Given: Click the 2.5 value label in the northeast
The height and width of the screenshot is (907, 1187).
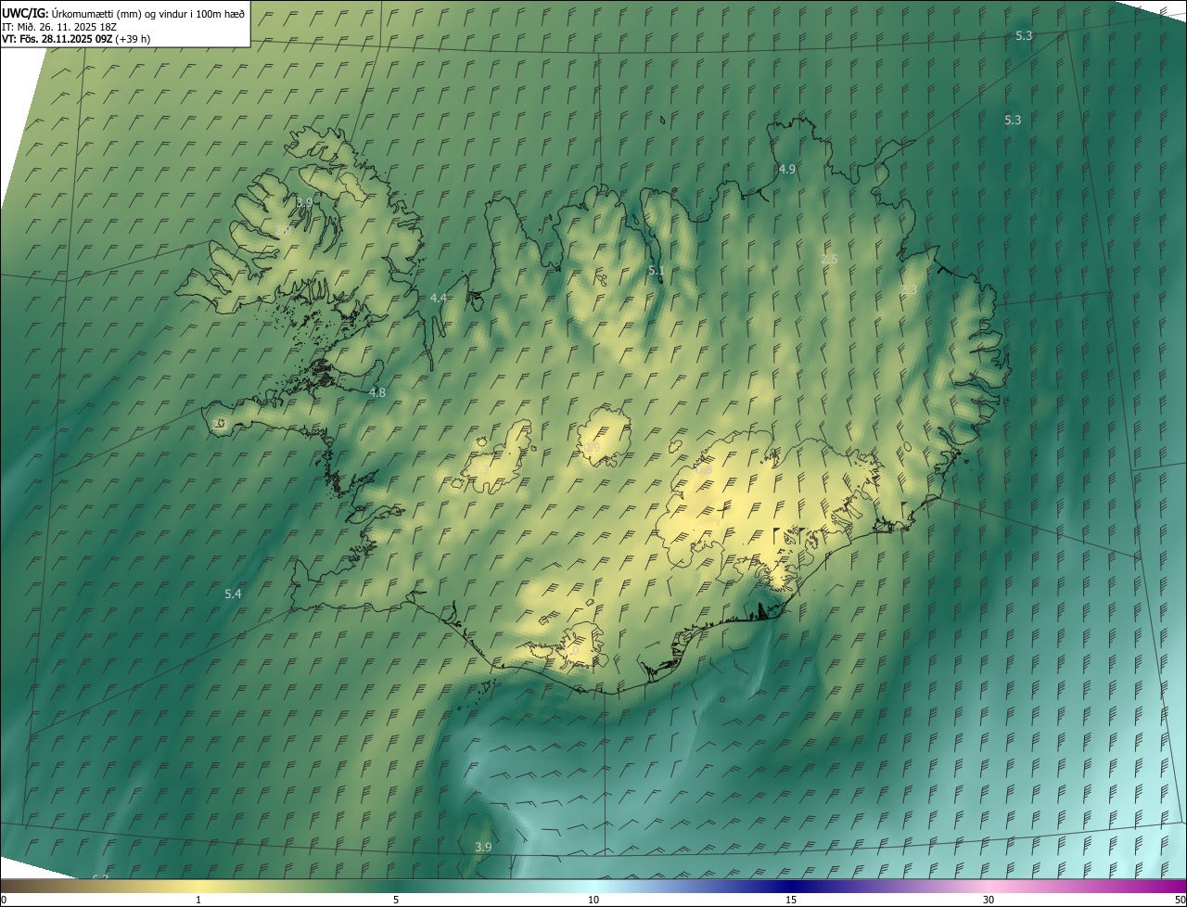Looking at the screenshot, I should pos(829,259).
